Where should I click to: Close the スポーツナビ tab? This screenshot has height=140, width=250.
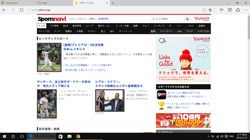click(x=107, y=3)
